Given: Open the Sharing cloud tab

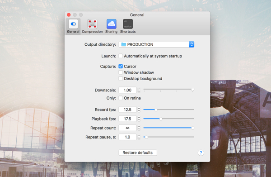Looking at the screenshot, I should click(111, 26).
